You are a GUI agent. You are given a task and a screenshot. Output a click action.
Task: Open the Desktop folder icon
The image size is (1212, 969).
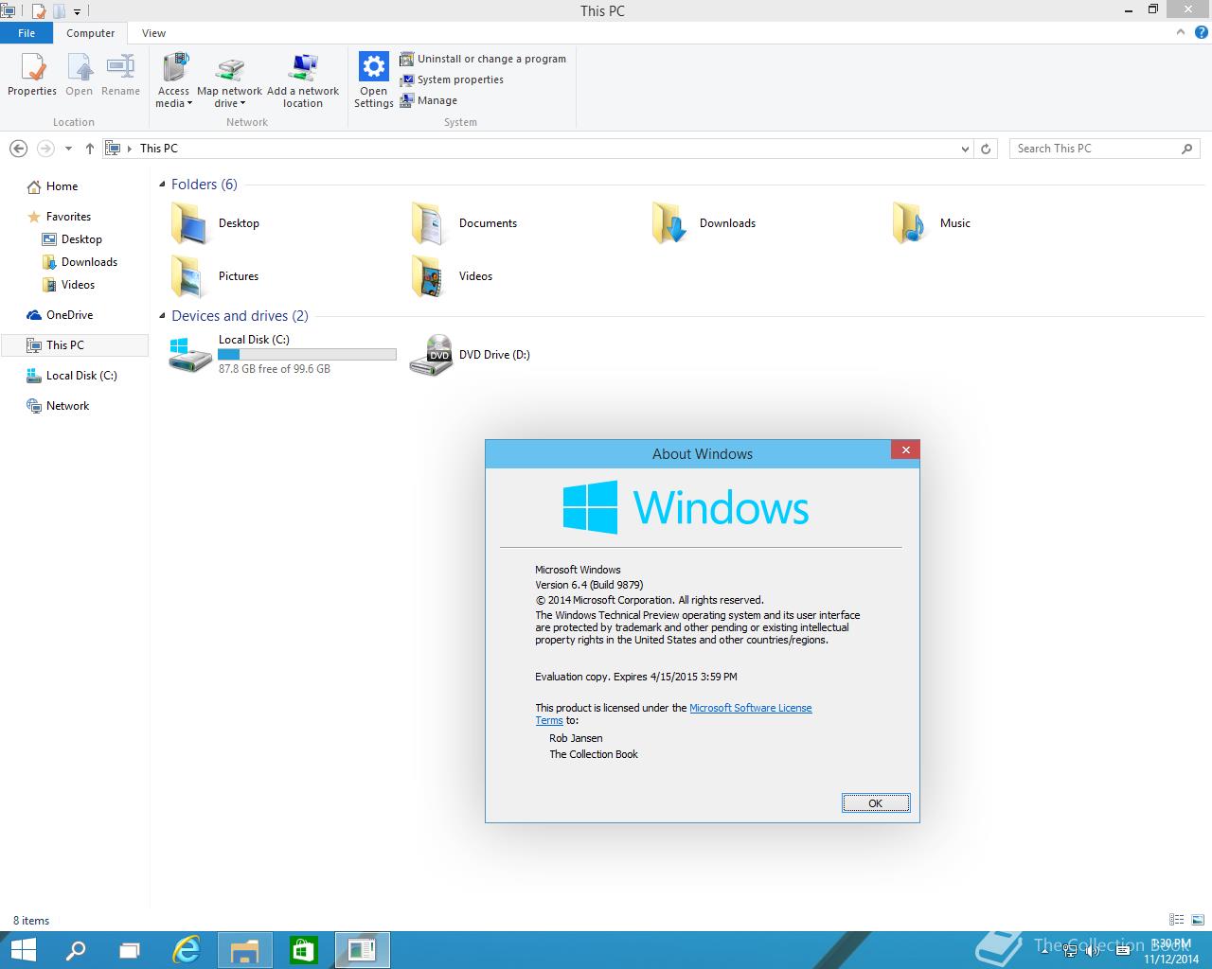pyautogui.click(x=189, y=223)
